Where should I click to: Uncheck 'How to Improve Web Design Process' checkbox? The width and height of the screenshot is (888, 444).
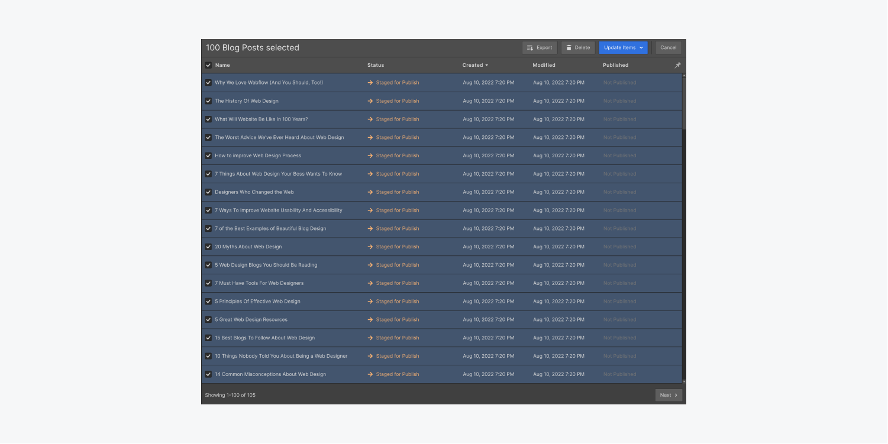pos(208,156)
